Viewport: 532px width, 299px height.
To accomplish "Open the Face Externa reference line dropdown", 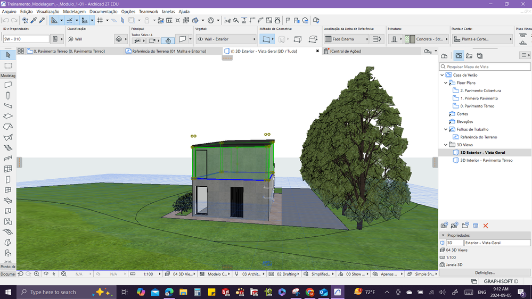I will tap(346, 39).
